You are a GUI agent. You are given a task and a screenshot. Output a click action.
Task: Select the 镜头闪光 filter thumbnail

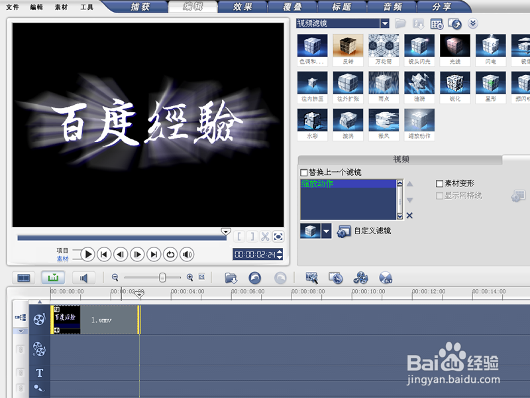tap(419, 50)
